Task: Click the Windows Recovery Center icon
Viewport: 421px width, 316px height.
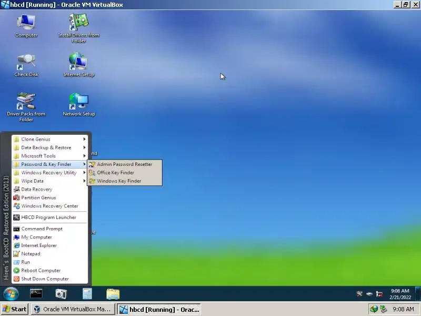Action: [x=16, y=206]
